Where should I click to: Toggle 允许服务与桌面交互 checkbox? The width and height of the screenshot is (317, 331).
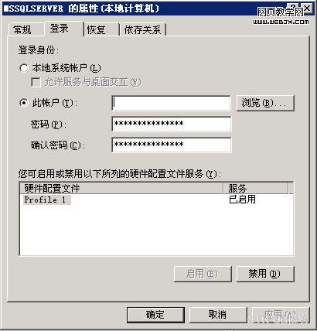click(x=36, y=83)
